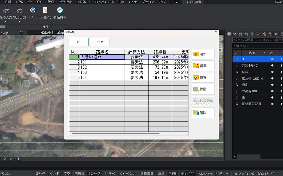Viewport: 283px width, 176px height.
Task: Toggle visibility of the プロットマーク layer
Action: point(272,66)
